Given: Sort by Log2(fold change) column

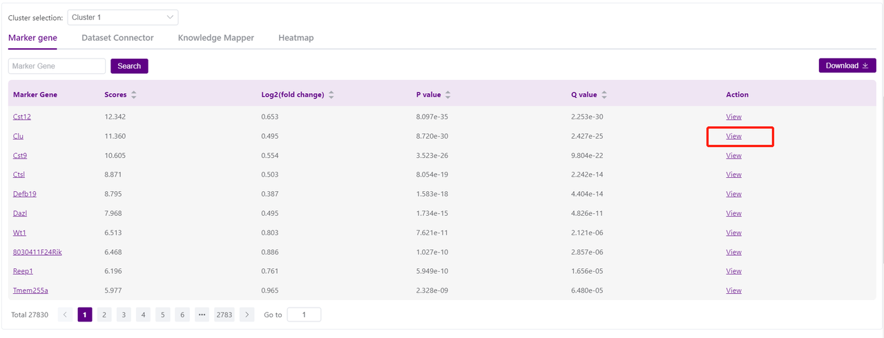Looking at the screenshot, I should pyautogui.click(x=331, y=95).
